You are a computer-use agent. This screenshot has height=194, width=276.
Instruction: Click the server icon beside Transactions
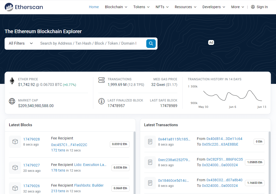pos(101,80)
